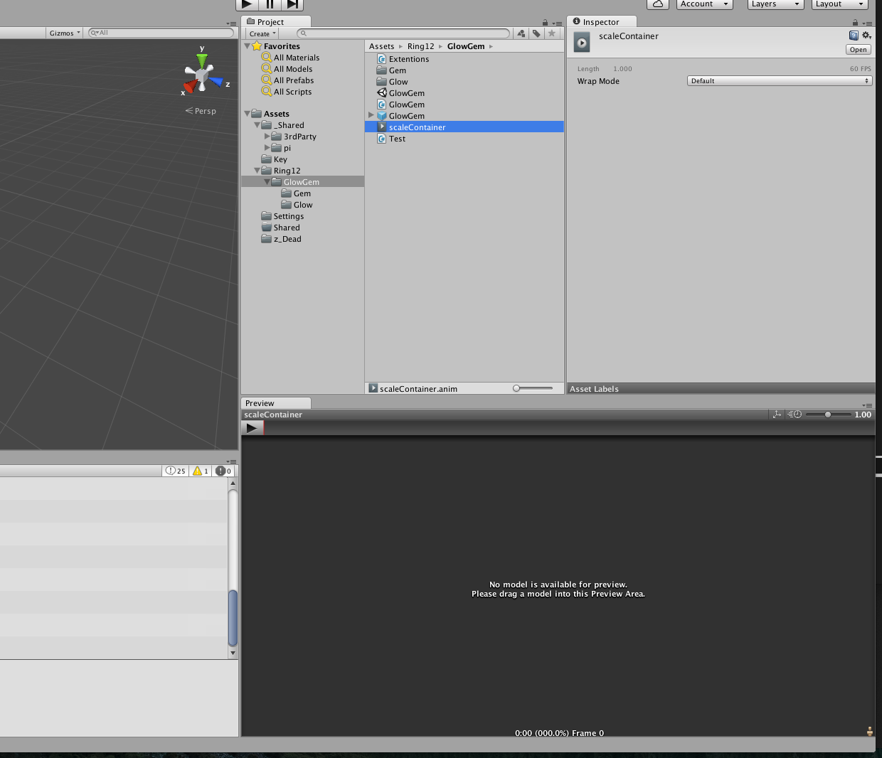Toggle the Persp projection label
Viewport: 882px width, 758px height.
201,111
